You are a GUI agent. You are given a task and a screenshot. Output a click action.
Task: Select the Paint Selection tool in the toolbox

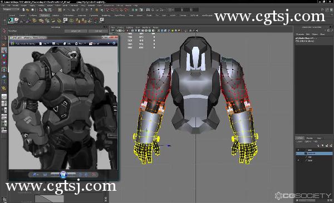click(4, 44)
